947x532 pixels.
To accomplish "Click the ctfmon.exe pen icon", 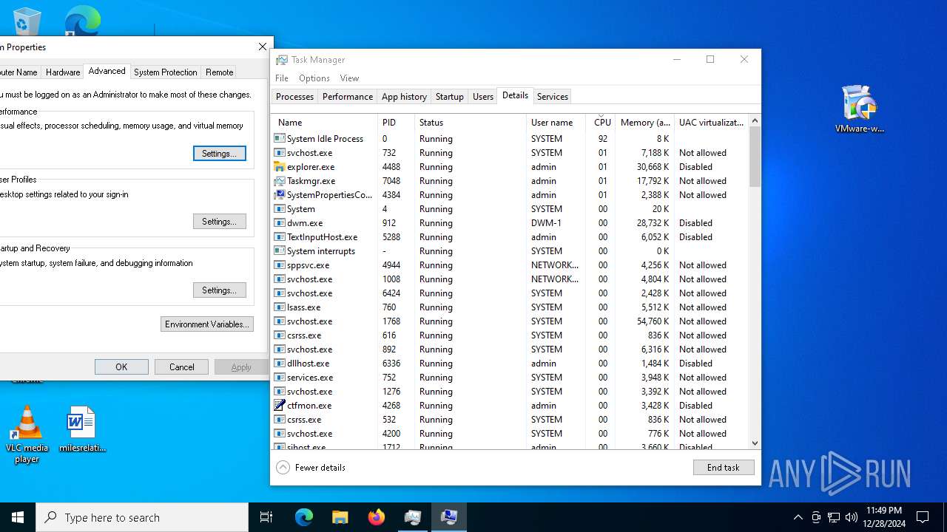I will 279,406.
